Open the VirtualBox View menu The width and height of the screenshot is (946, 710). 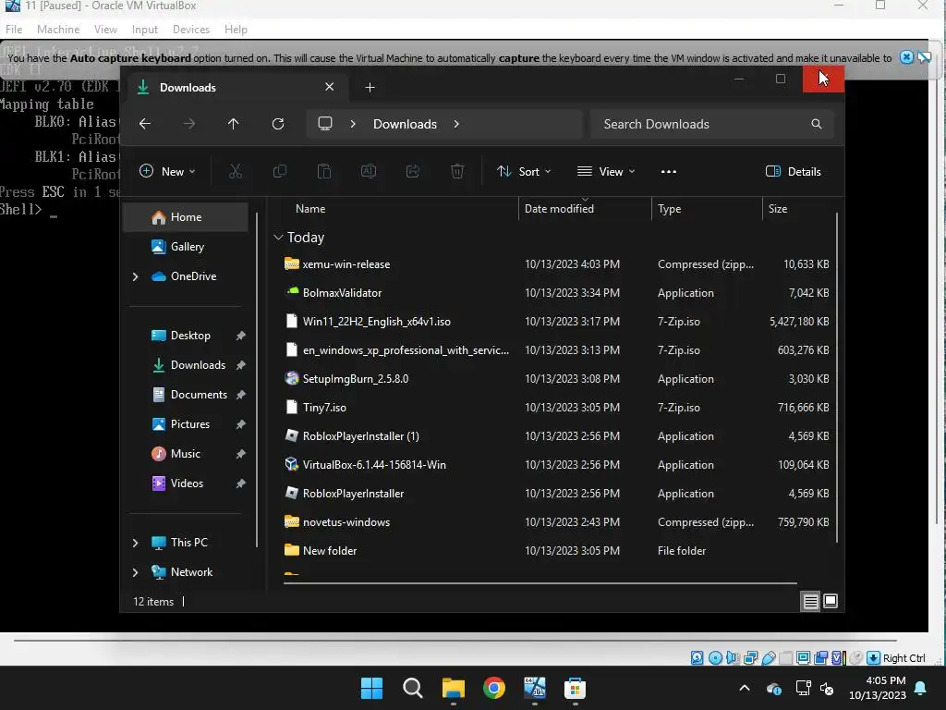tap(105, 29)
